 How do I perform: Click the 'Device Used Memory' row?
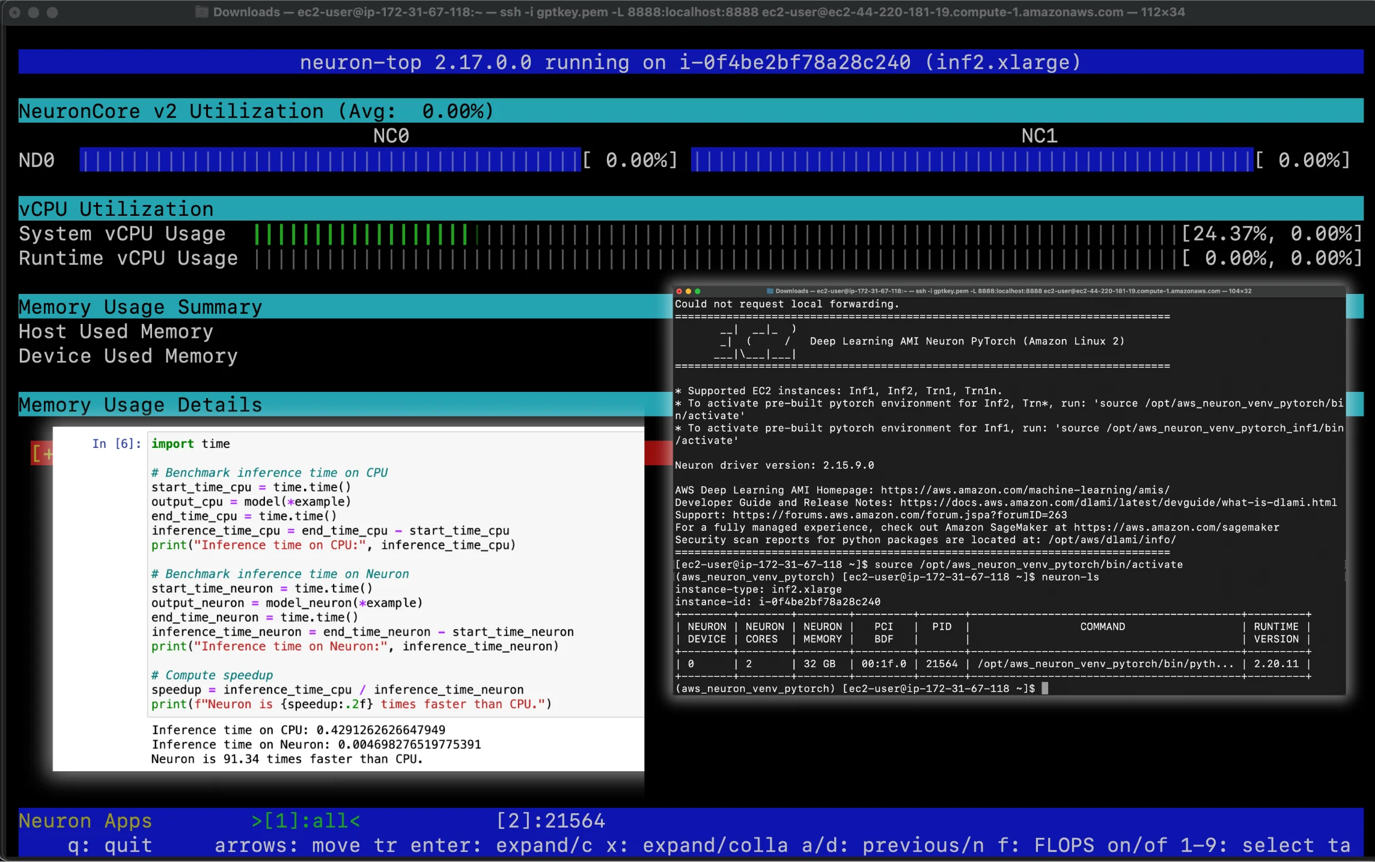tap(129, 356)
